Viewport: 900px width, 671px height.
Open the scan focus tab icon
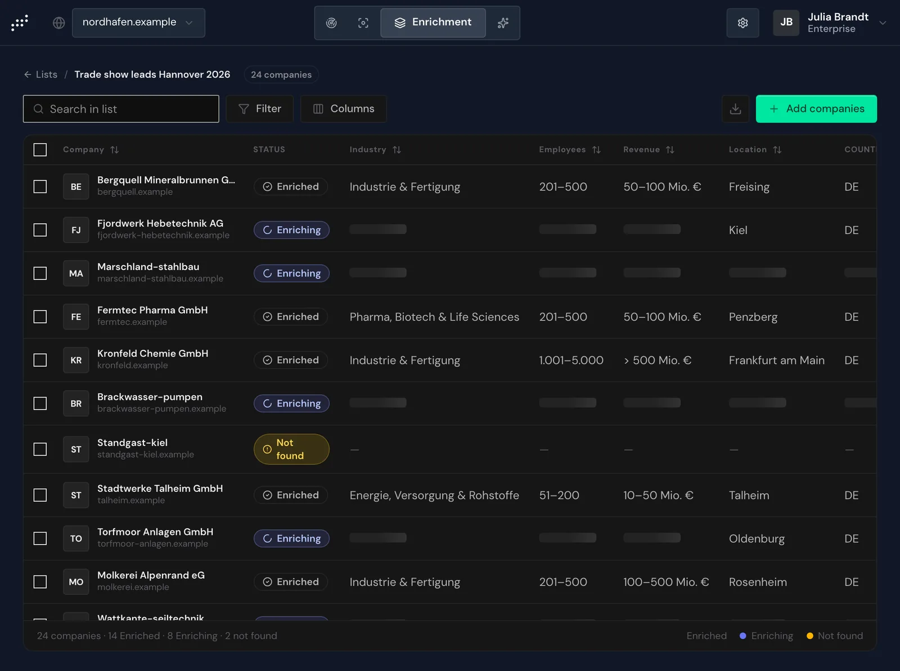pyautogui.click(x=363, y=22)
